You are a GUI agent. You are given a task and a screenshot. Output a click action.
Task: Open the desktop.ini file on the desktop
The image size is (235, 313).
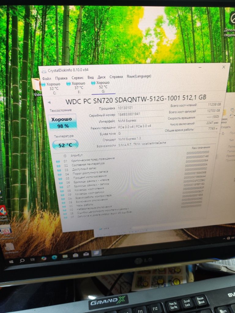pos(10,248)
